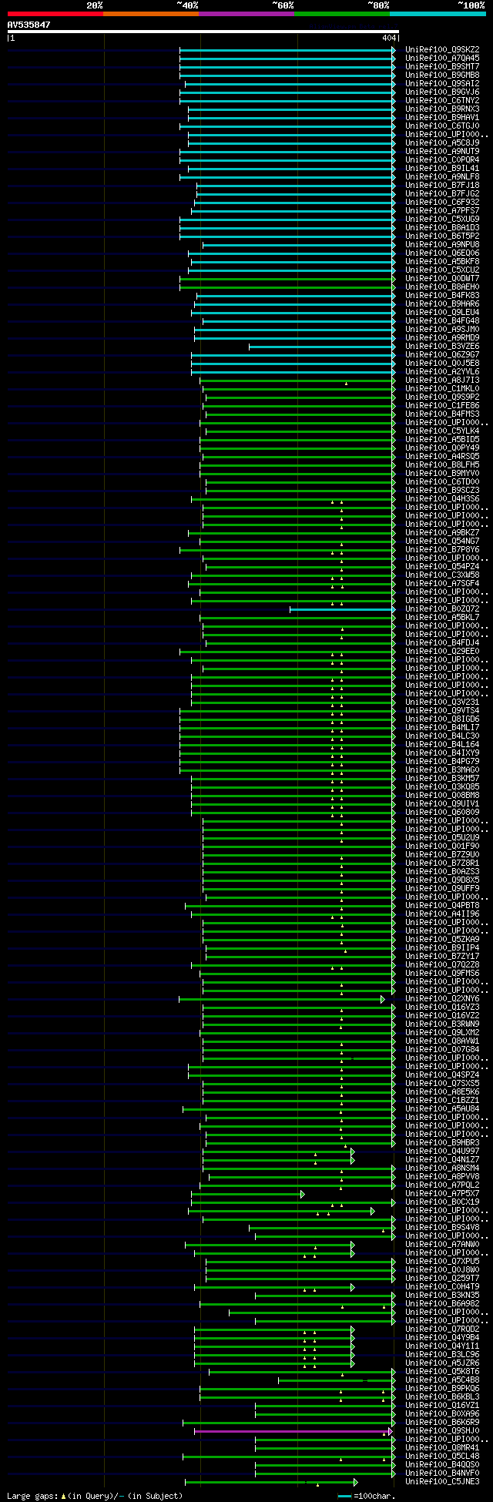Click the purple ~60% identity legend segment
Screen dimensions: 493x1502
(x=246, y=14)
